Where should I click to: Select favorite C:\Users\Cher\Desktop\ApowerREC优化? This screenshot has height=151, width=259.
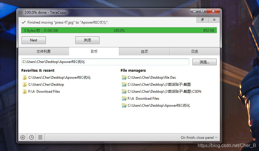60,78
